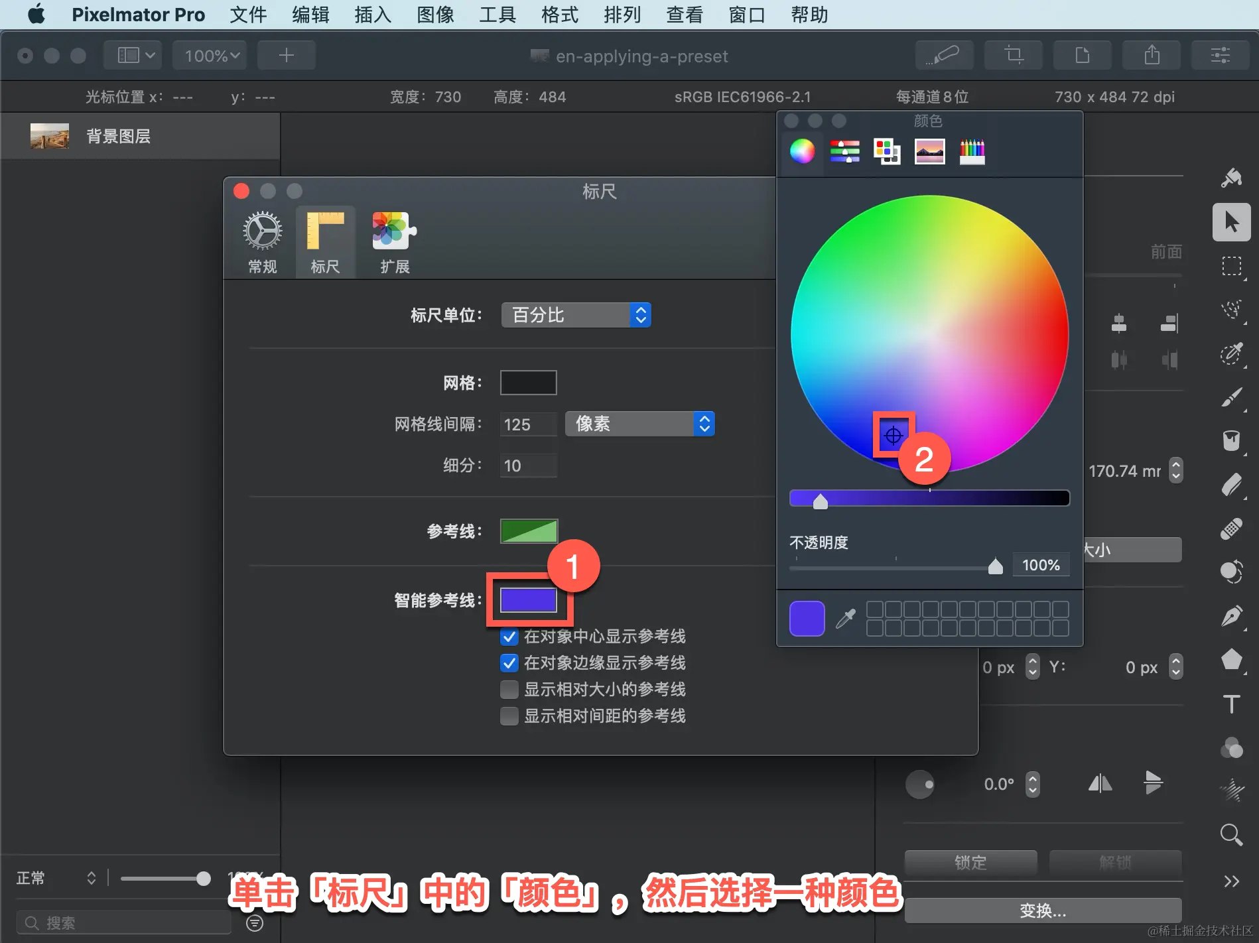Image resolution: width=1259 pixels, height=943 pixels.
Task: Select the Zoom magnifier tool
Action: pos(1232,835)
